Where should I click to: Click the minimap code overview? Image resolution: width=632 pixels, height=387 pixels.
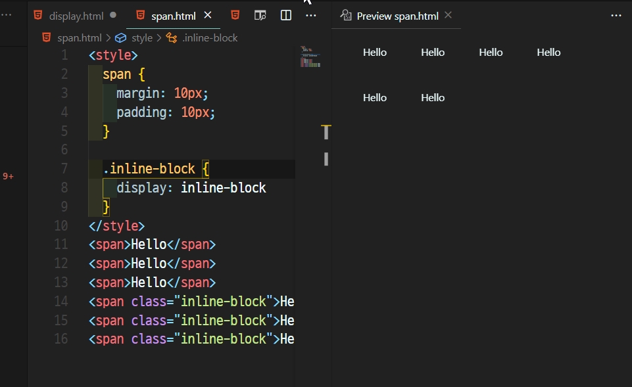(310, 57)
